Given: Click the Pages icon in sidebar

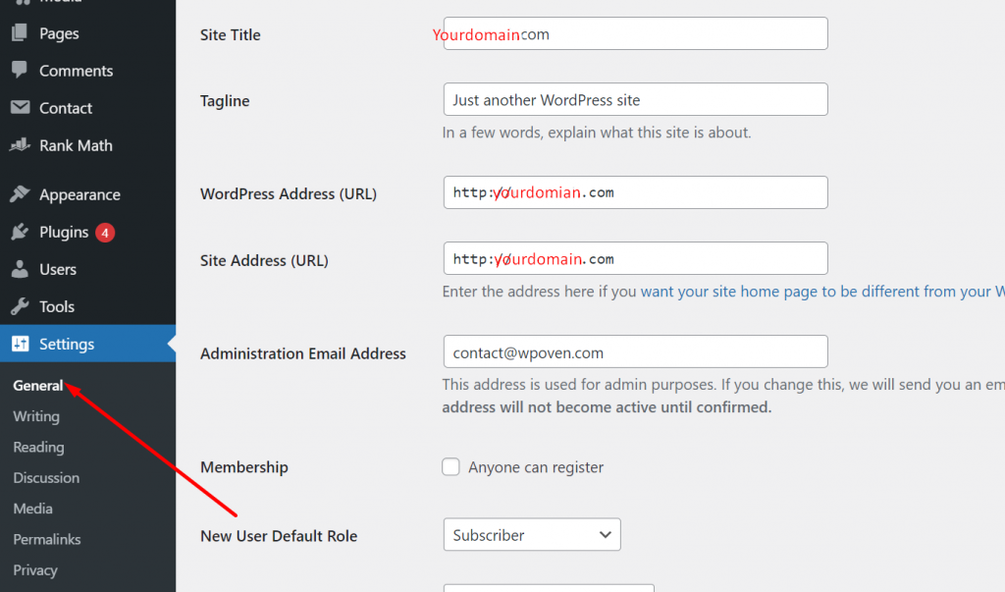Looking at the screenshot, I should [x=19, y=33].
